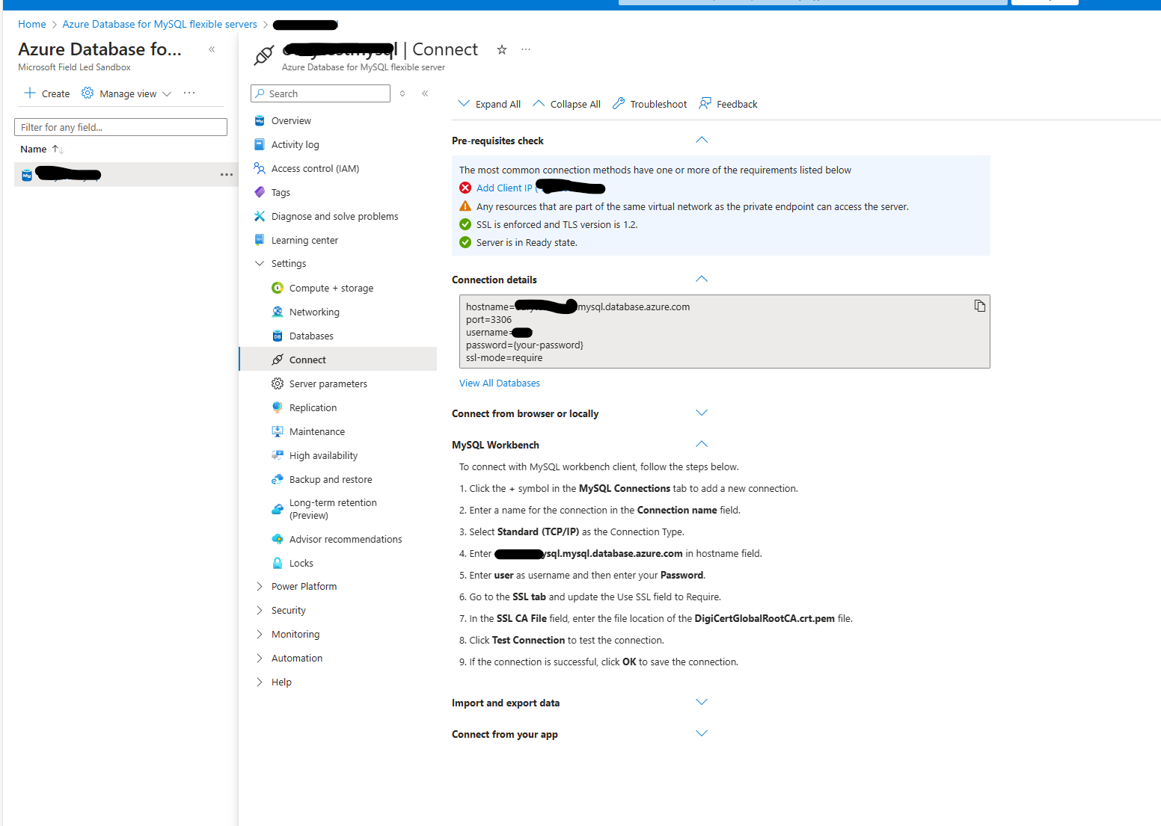Screen dimensions: 1161x826
Task: Click the Activity log icon
Action: pos(260,145)
